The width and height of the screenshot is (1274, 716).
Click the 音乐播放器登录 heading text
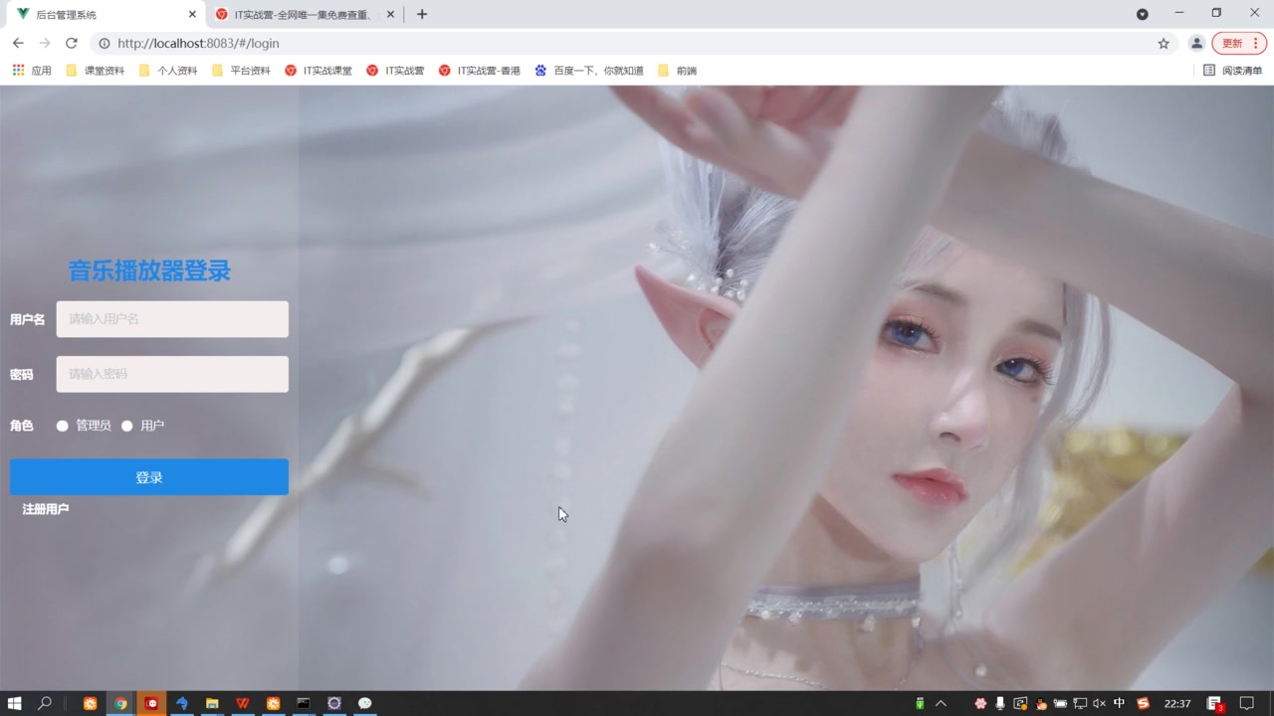click(149, 270)
